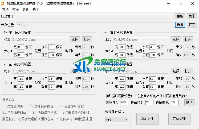Click 选择 button for save location
The height and width of the screenshot is (129, 199).
pyautogui.click(x=180, y=25)
